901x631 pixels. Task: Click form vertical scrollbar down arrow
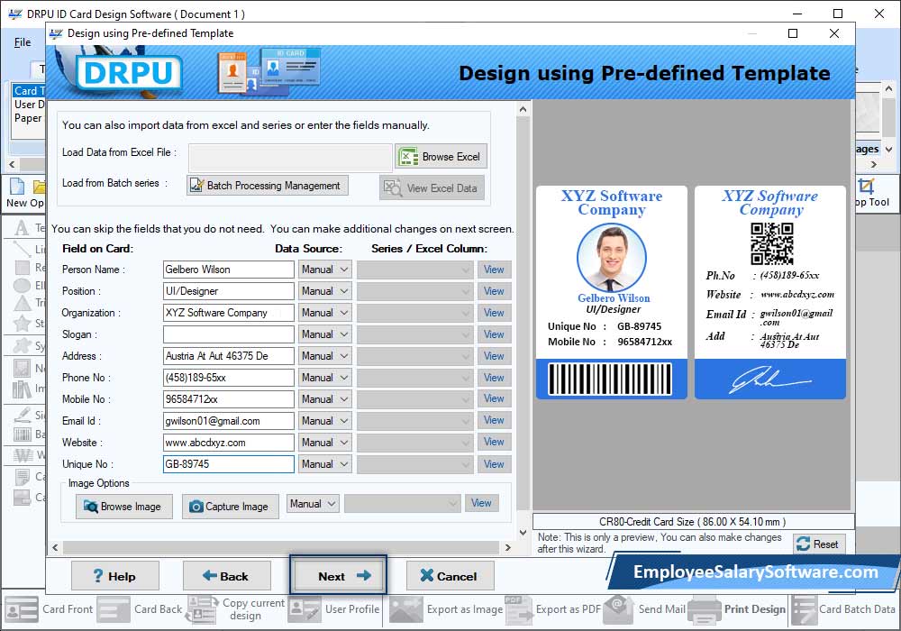(523, 532)
